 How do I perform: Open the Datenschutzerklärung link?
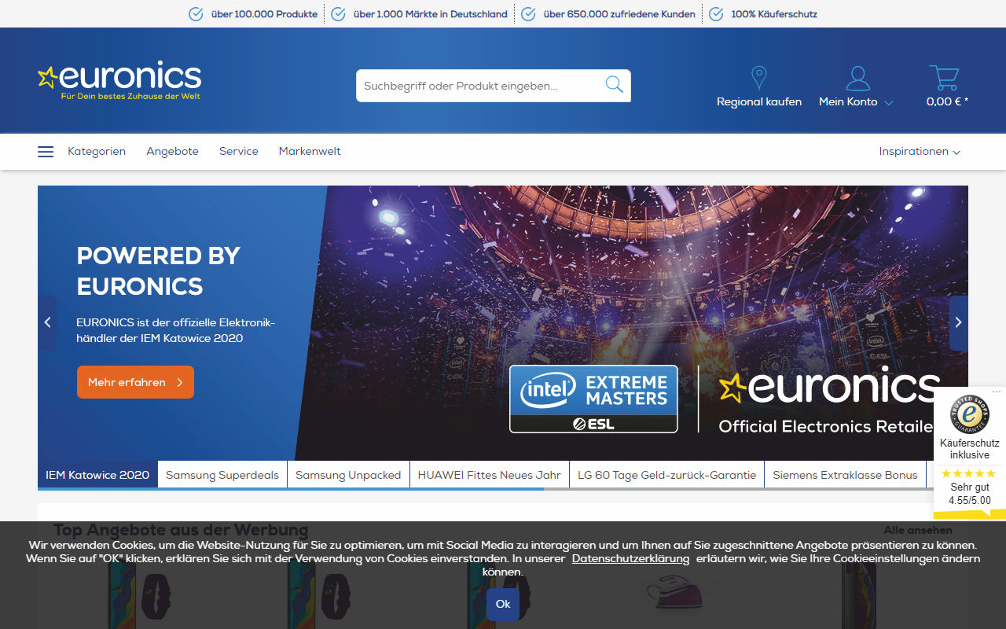[x=630, y=559]
